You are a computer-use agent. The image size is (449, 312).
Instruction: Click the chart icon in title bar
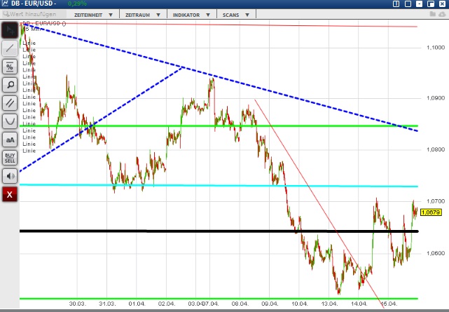pyautogui.click(x=5, y=4)
